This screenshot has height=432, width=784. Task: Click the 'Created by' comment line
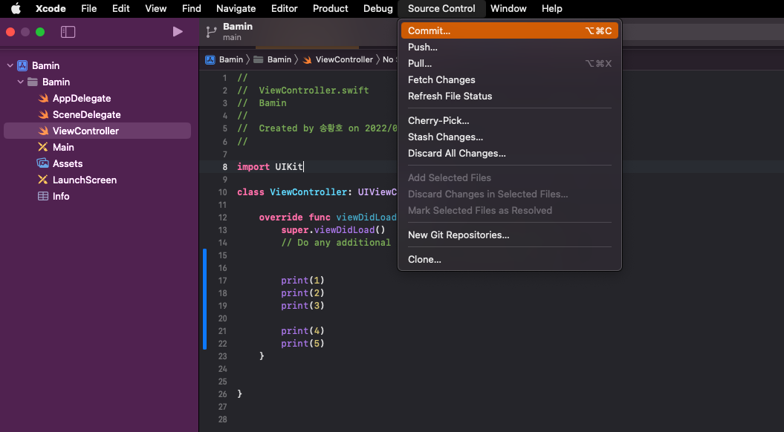(x=317, y=128)
